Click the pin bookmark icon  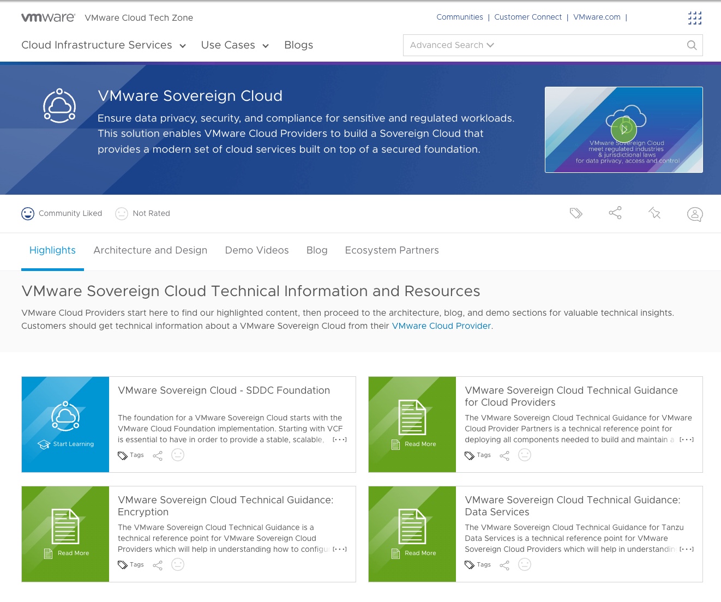(x=654, y=213)
